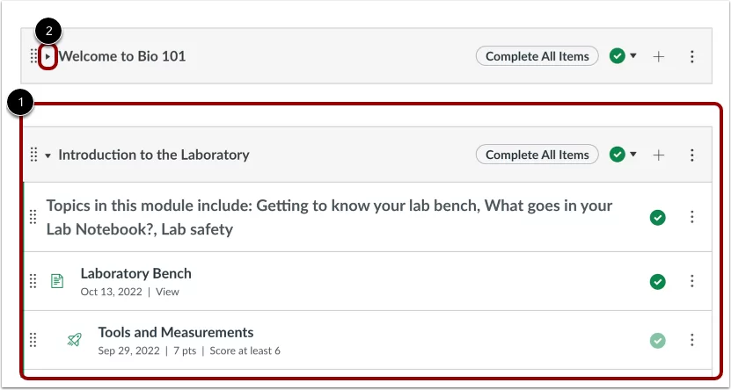Click the rocket quiz icon beside Tools and Measurements
Viewport: 731px width, 390px height.
point(74,340)
